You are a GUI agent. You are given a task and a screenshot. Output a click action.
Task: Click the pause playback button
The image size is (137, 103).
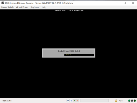coord(71,101)
